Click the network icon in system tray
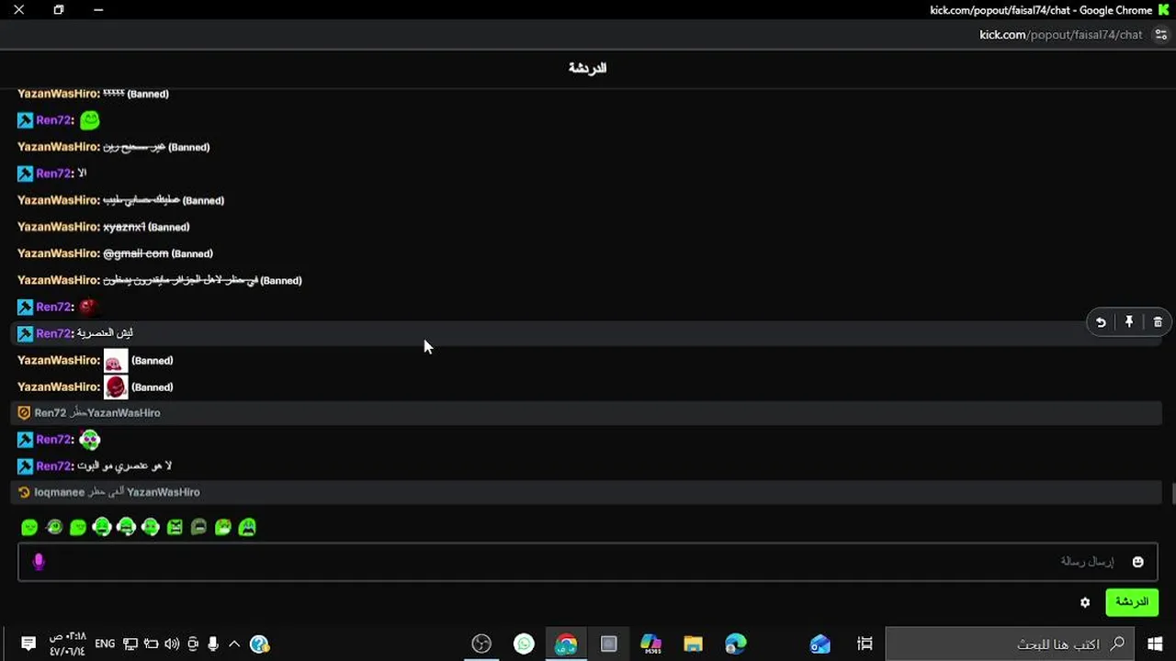This screenshot has width=1176, height=661. click(130, 644)
